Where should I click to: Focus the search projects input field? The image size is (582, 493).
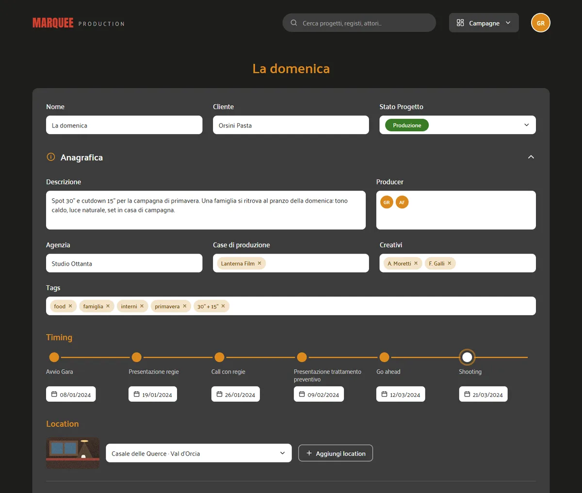359,23
